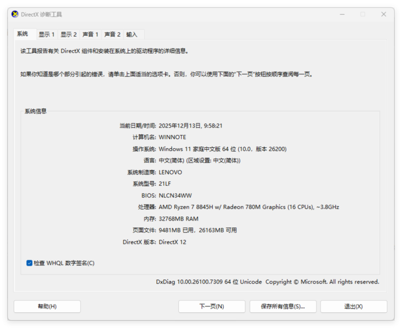Close the DirectX 诊断工具 window
Image resolution: width=402 pixels, height=328 pixels.
click(x=384, y=15)
